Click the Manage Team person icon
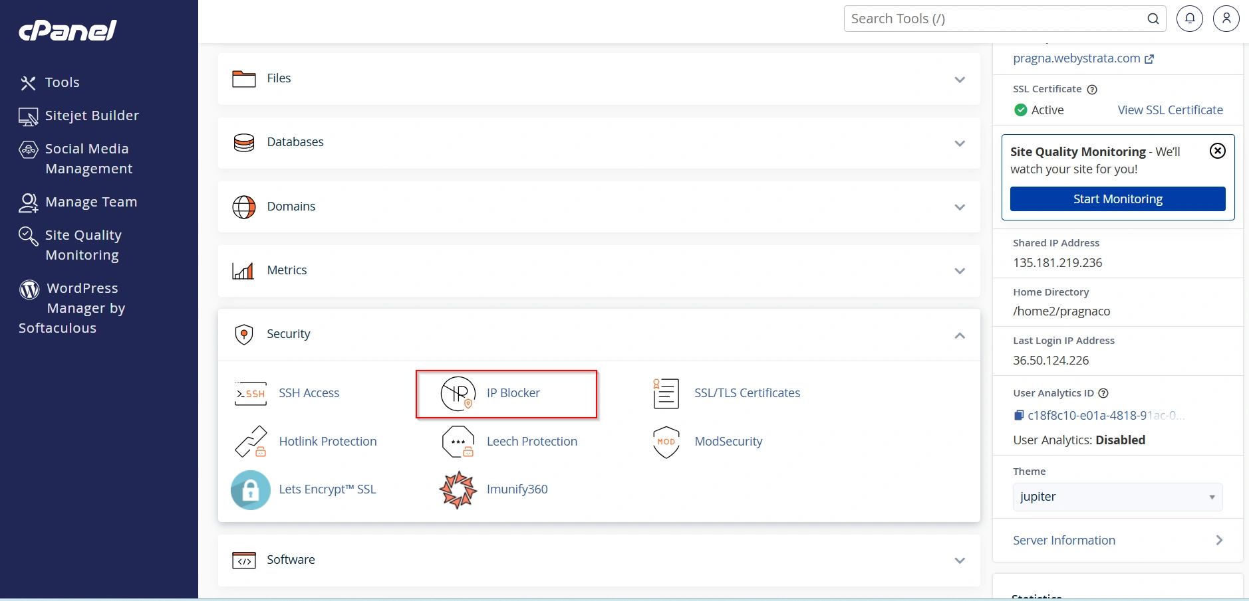1249x601 pixels. coord(28,203)
